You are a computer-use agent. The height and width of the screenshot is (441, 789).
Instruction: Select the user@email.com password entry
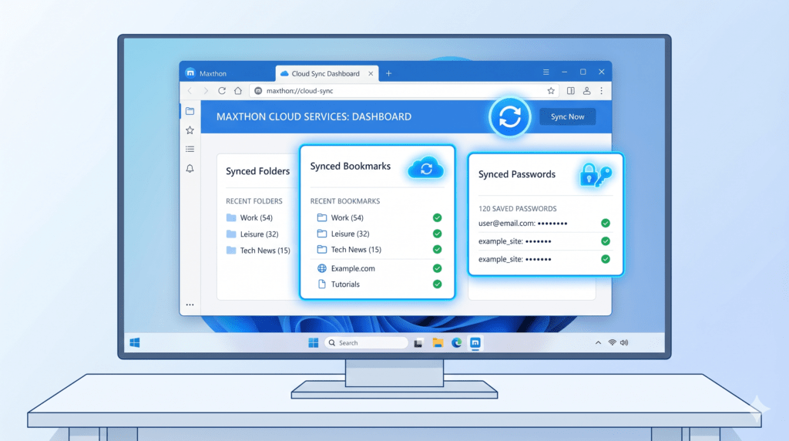(545, 223)
